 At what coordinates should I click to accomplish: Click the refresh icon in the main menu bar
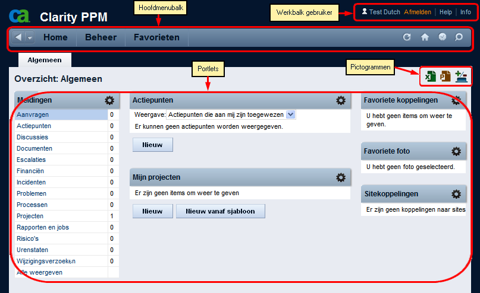[x=407, y=37]
